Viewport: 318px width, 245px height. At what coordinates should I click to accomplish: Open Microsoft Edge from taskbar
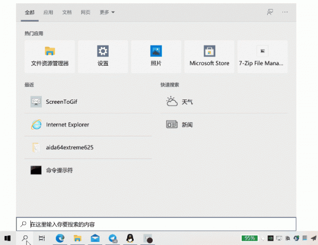pos(60,238)
